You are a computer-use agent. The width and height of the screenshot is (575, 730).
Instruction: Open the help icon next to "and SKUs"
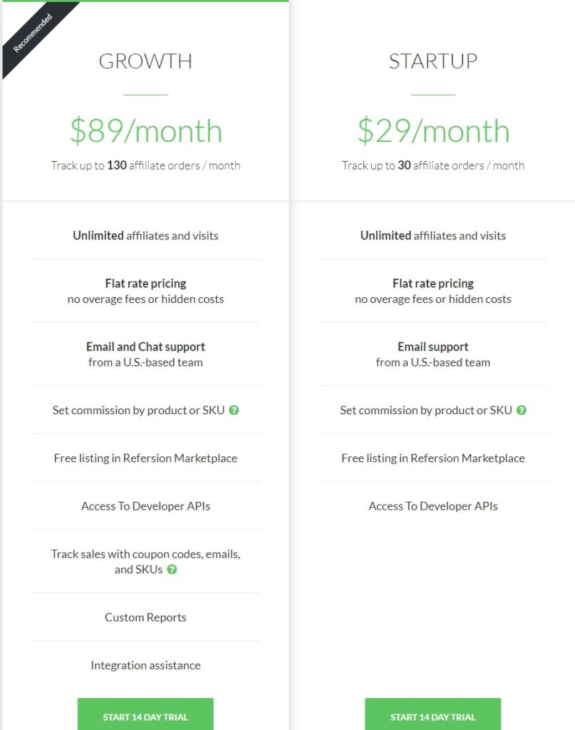coord(172,570)
